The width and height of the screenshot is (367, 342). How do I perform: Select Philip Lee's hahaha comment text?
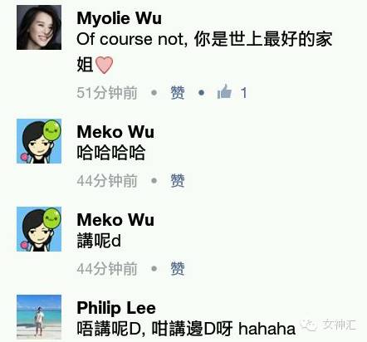(186, 329)
